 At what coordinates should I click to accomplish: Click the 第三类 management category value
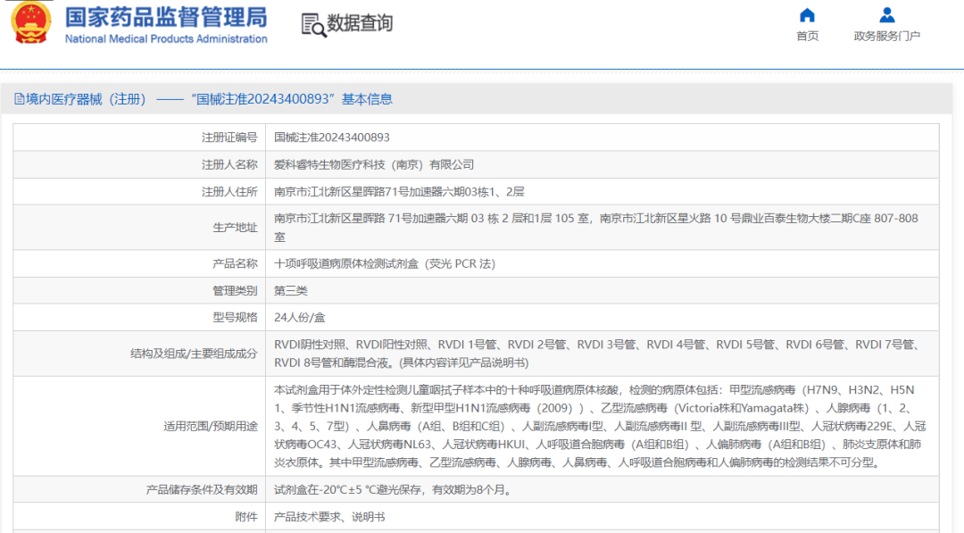tap(291, 290)
